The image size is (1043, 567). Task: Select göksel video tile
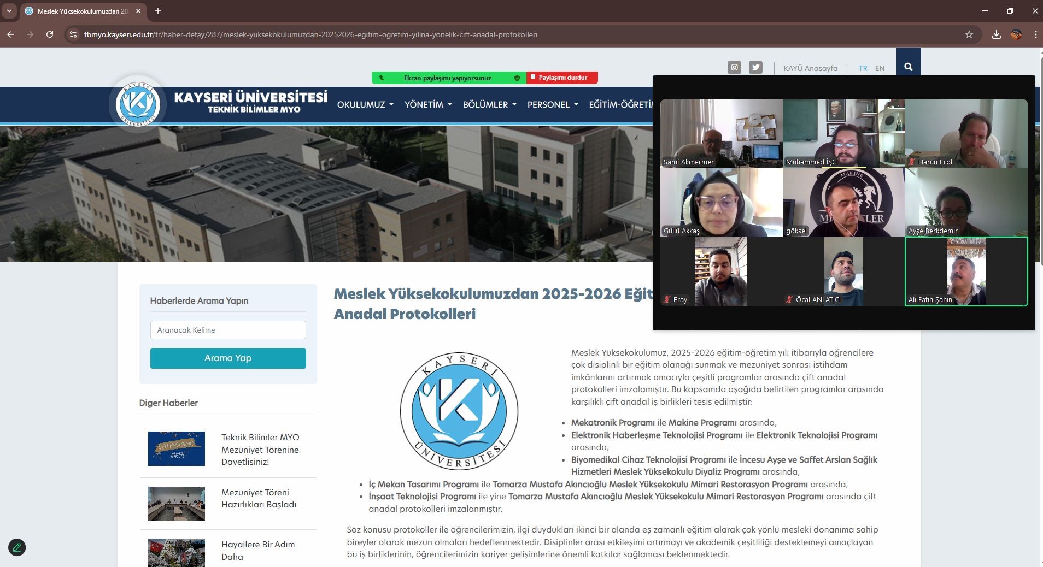click(x=844, y=202)
